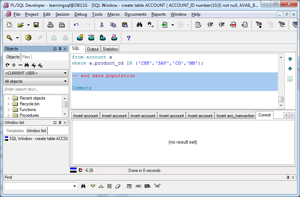Click the Print icon
Image resolution: width=300 pixels, height=197 pixels.
[x=50, y=25]
